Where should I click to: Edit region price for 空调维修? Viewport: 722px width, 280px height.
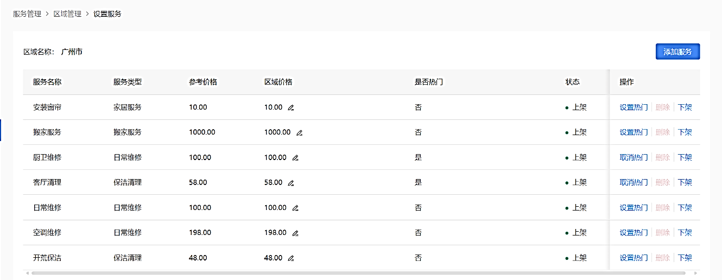point(295,233)
